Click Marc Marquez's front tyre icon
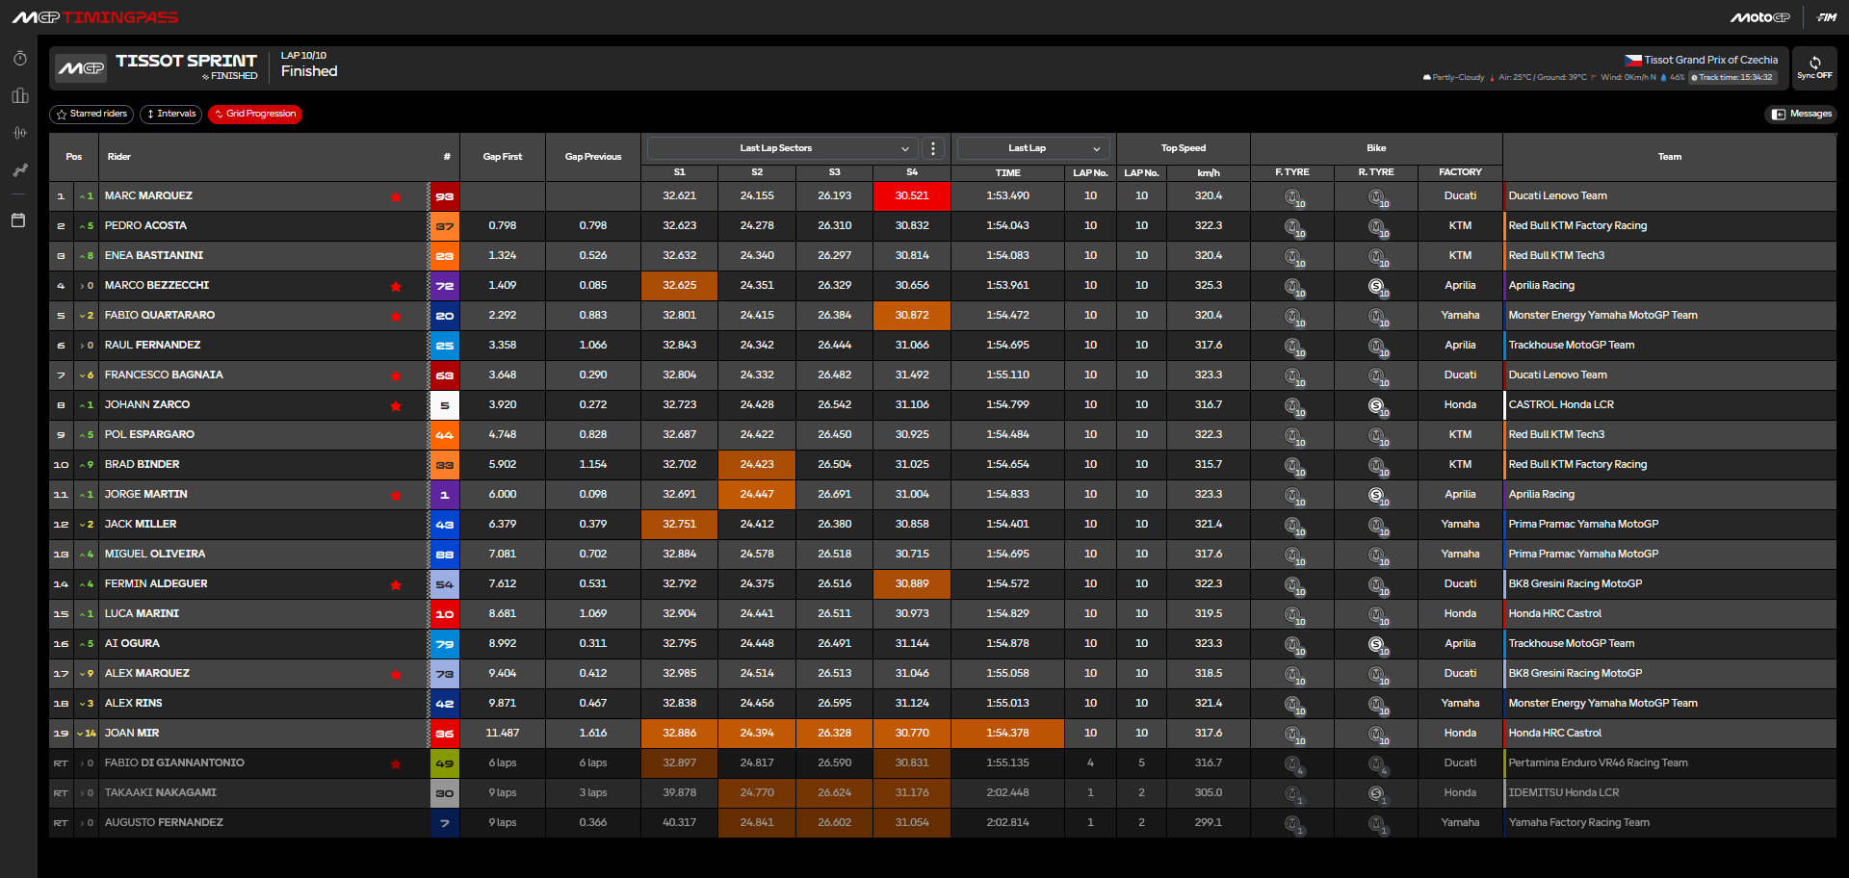Viewport: 1849px width, 878px height. click(x=1293, y=197)
